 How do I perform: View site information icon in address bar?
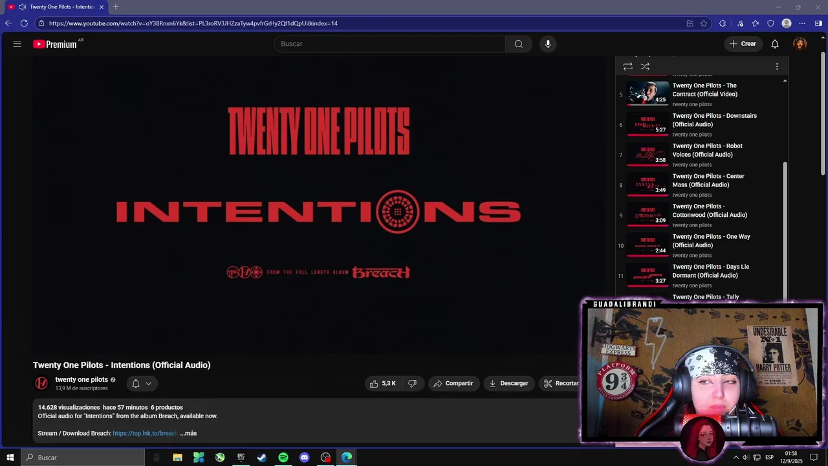41,23
